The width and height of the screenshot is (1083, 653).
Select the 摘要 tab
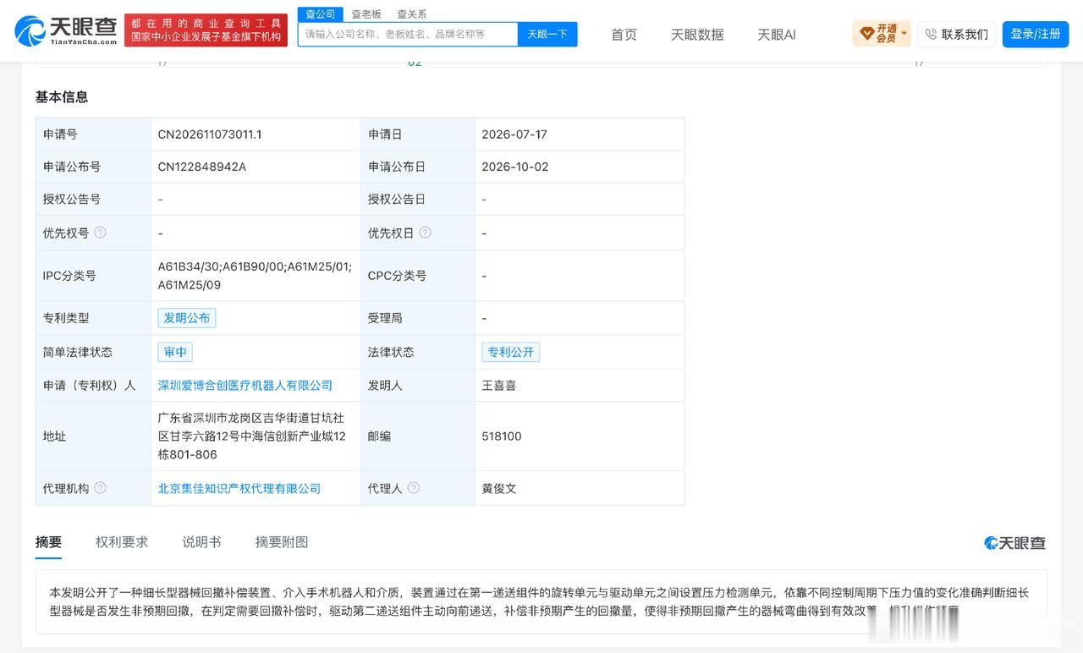coord(48,542)
